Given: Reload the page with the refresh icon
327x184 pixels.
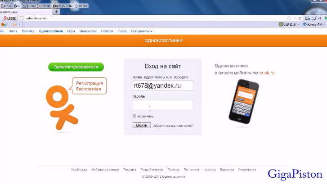Looking at the screenshot, I should 300,18.
